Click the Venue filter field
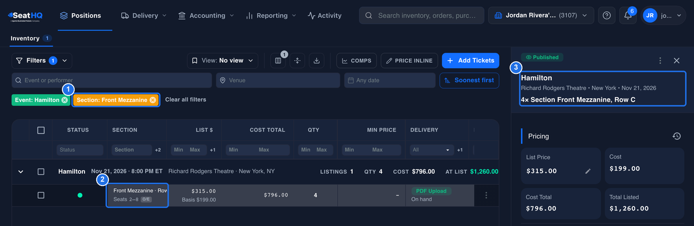 point(278,80)
